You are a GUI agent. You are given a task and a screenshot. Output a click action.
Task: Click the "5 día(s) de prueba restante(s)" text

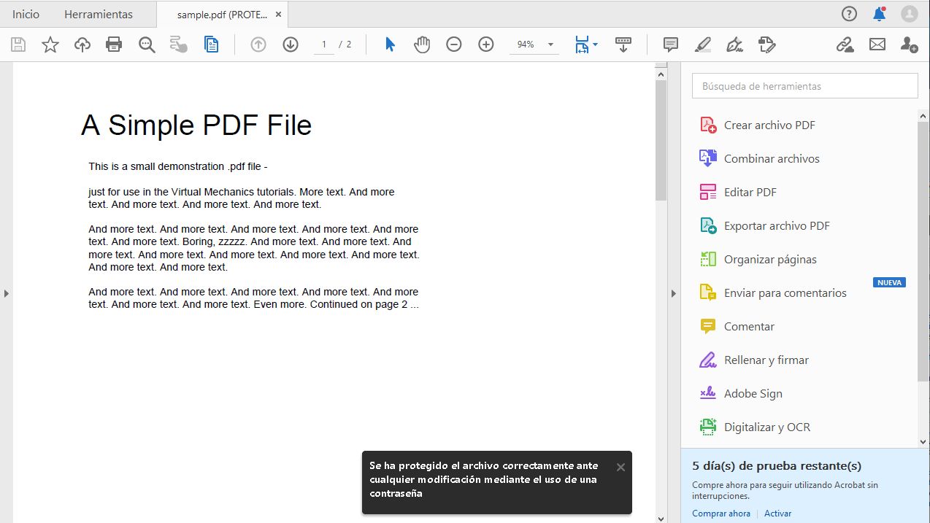pyautogui.click(x=777, y=465)
